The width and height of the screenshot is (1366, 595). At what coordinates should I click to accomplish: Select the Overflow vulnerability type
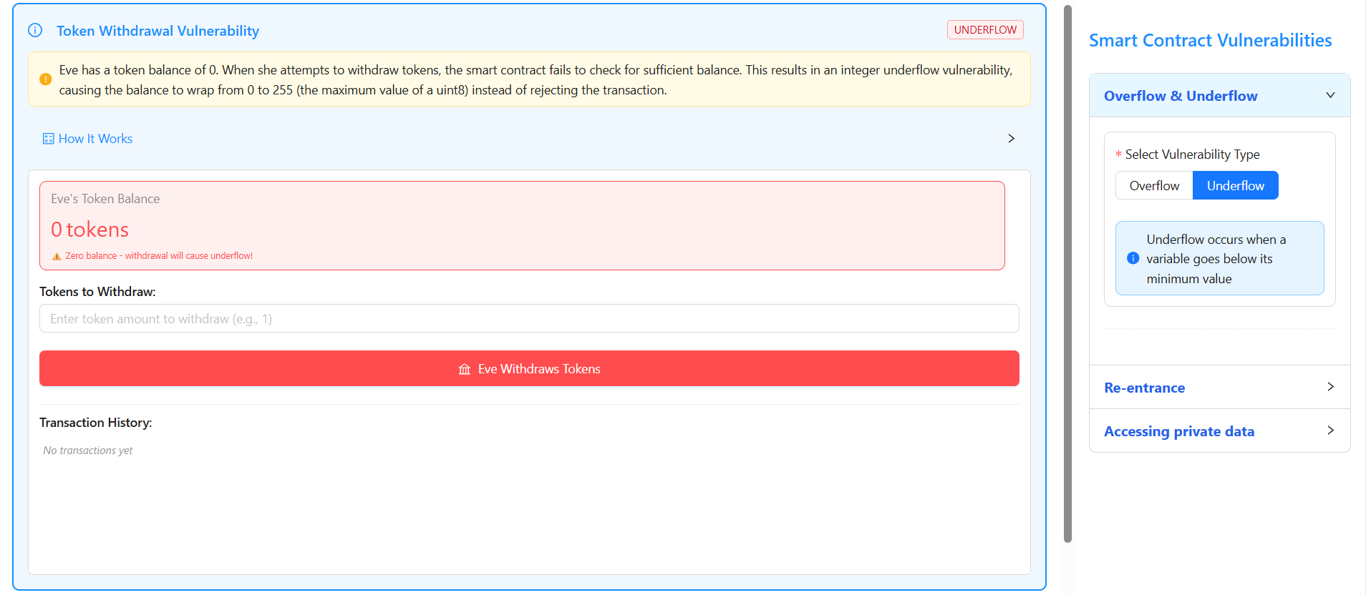pyautogui.click(x=1153, y=186)
